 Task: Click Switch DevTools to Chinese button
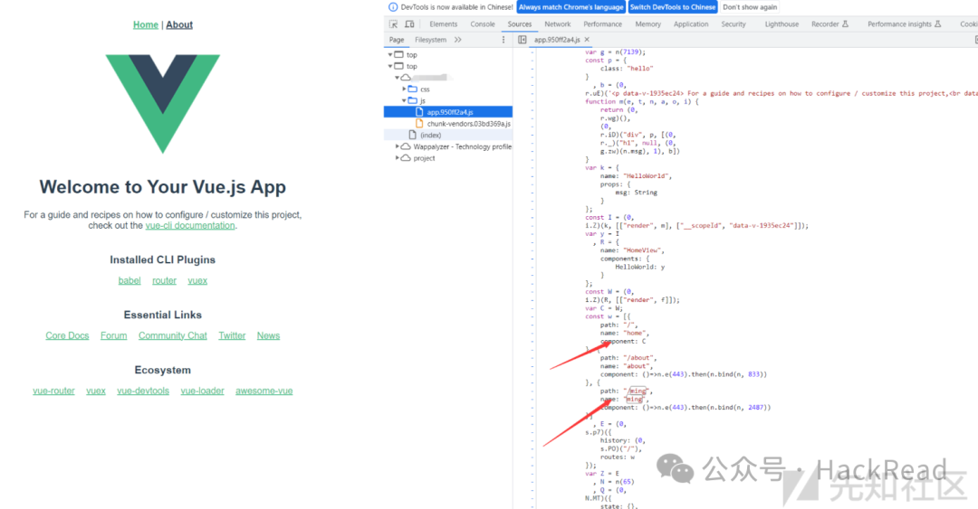point(672,7)
